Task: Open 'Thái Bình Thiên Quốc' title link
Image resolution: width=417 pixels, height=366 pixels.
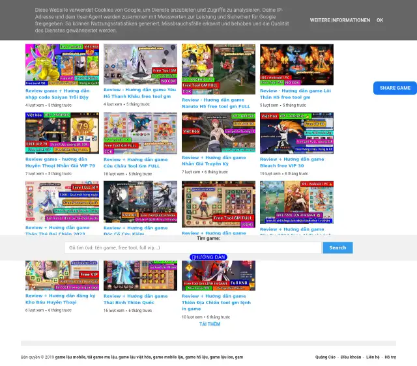Action: [x=136, y=300]
